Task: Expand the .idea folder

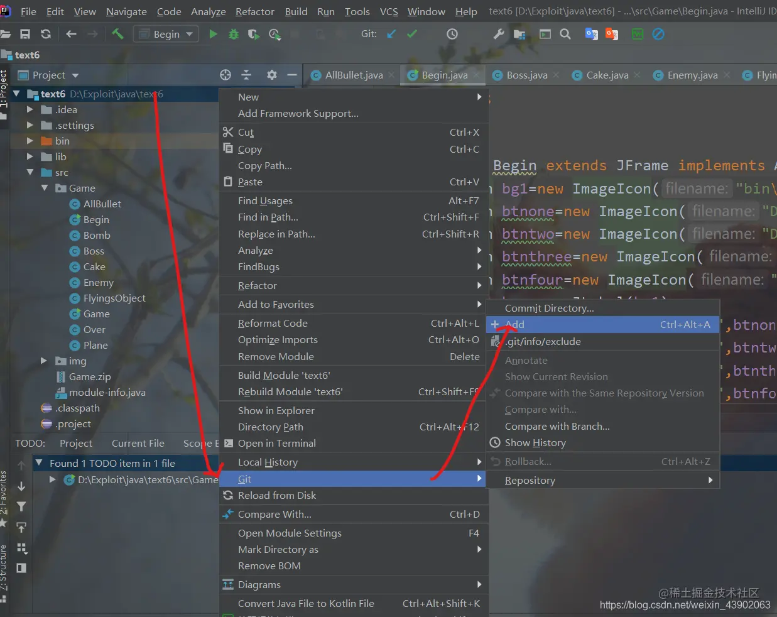Action: [30, 109]
